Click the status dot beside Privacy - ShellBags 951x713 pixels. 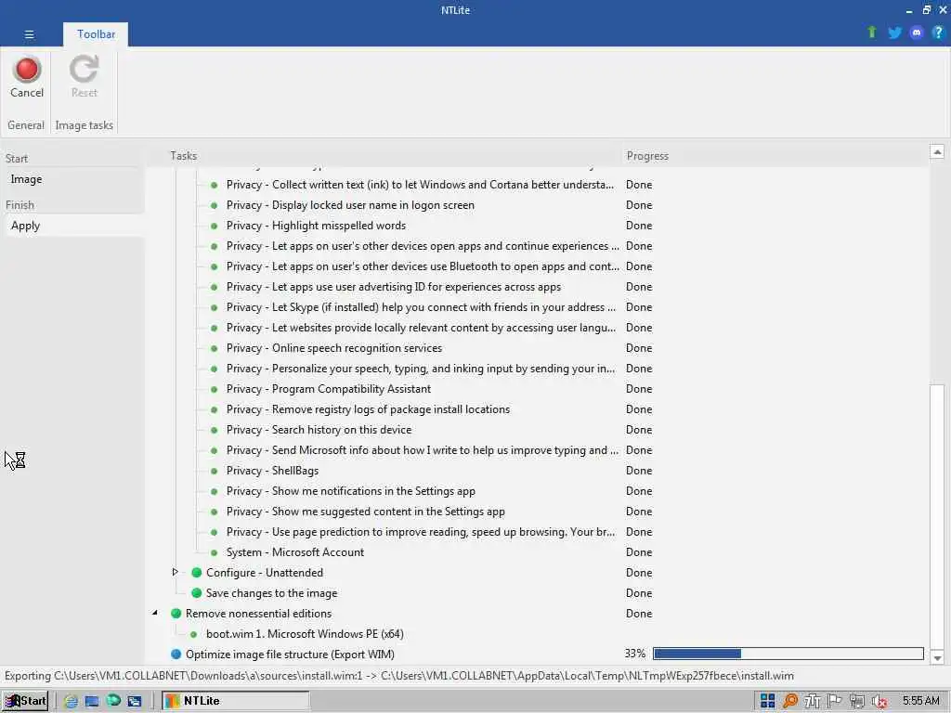[215, 471]
